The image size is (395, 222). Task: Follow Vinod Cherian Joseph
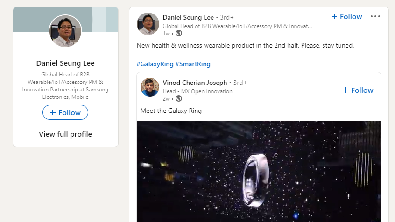tap(358, 90)
